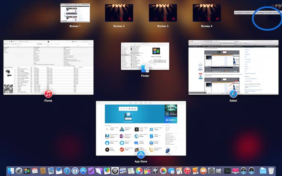Click the Finder window label
The image size is (282, 176).
[x=145, y=76]
